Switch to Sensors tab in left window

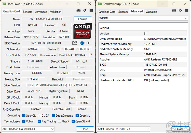tap(28, 12)
